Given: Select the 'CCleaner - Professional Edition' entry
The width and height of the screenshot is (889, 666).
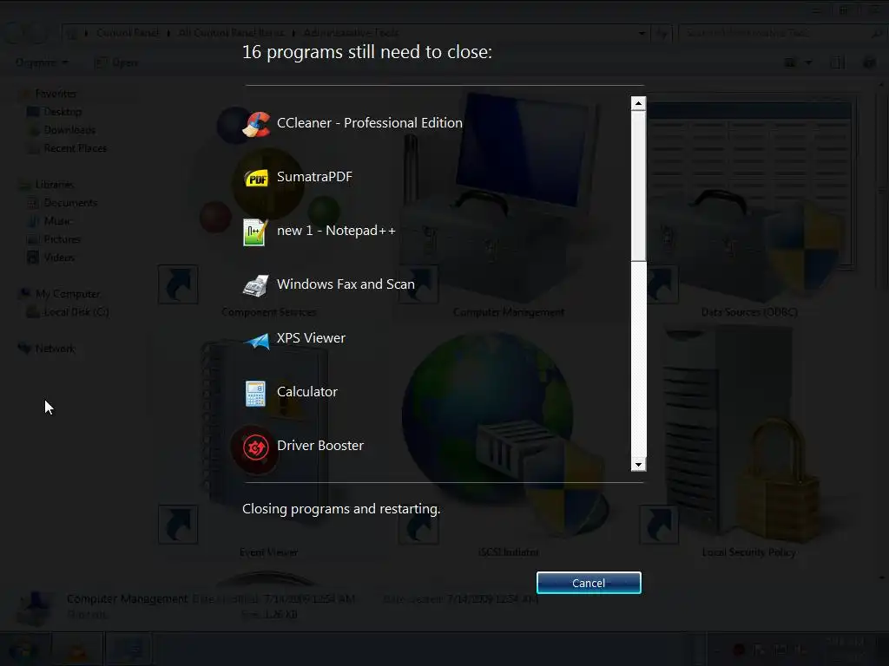Looking at the screenshot, I should 370,123.
